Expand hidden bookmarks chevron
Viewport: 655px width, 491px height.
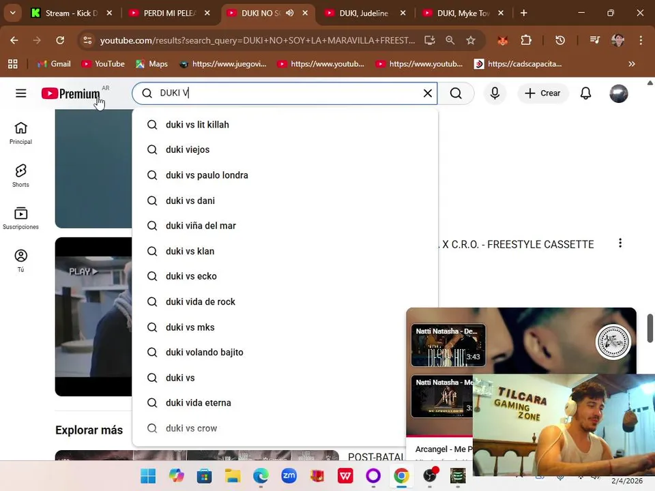point(632,64)
